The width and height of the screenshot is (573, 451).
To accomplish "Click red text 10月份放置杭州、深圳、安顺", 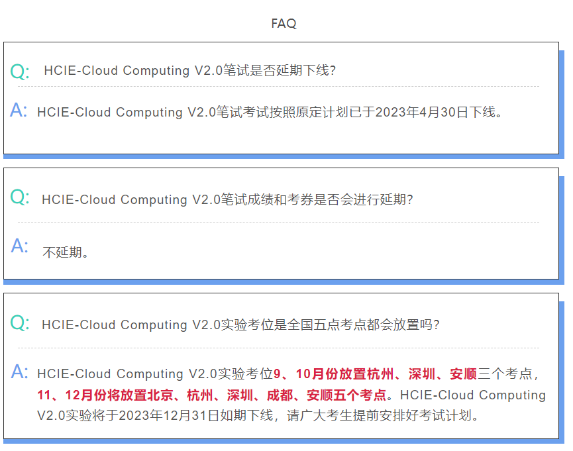I will [386, 374].
